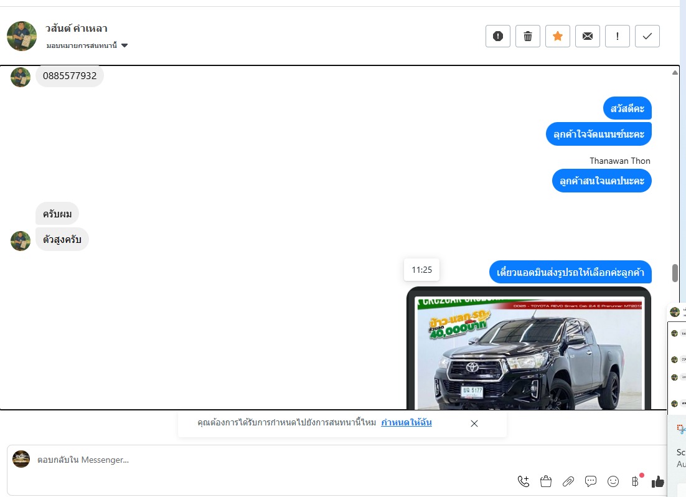Click the ตัวสูงครับ message bubble

click(x=62, y=239)
